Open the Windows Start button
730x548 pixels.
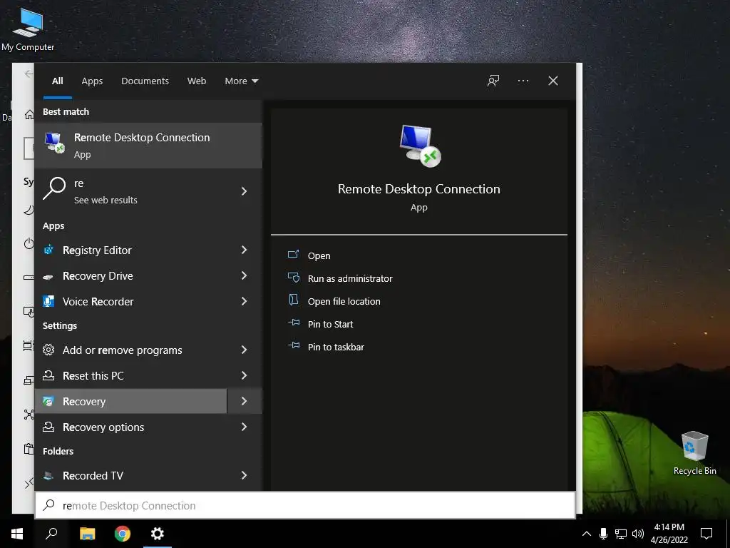17,534
